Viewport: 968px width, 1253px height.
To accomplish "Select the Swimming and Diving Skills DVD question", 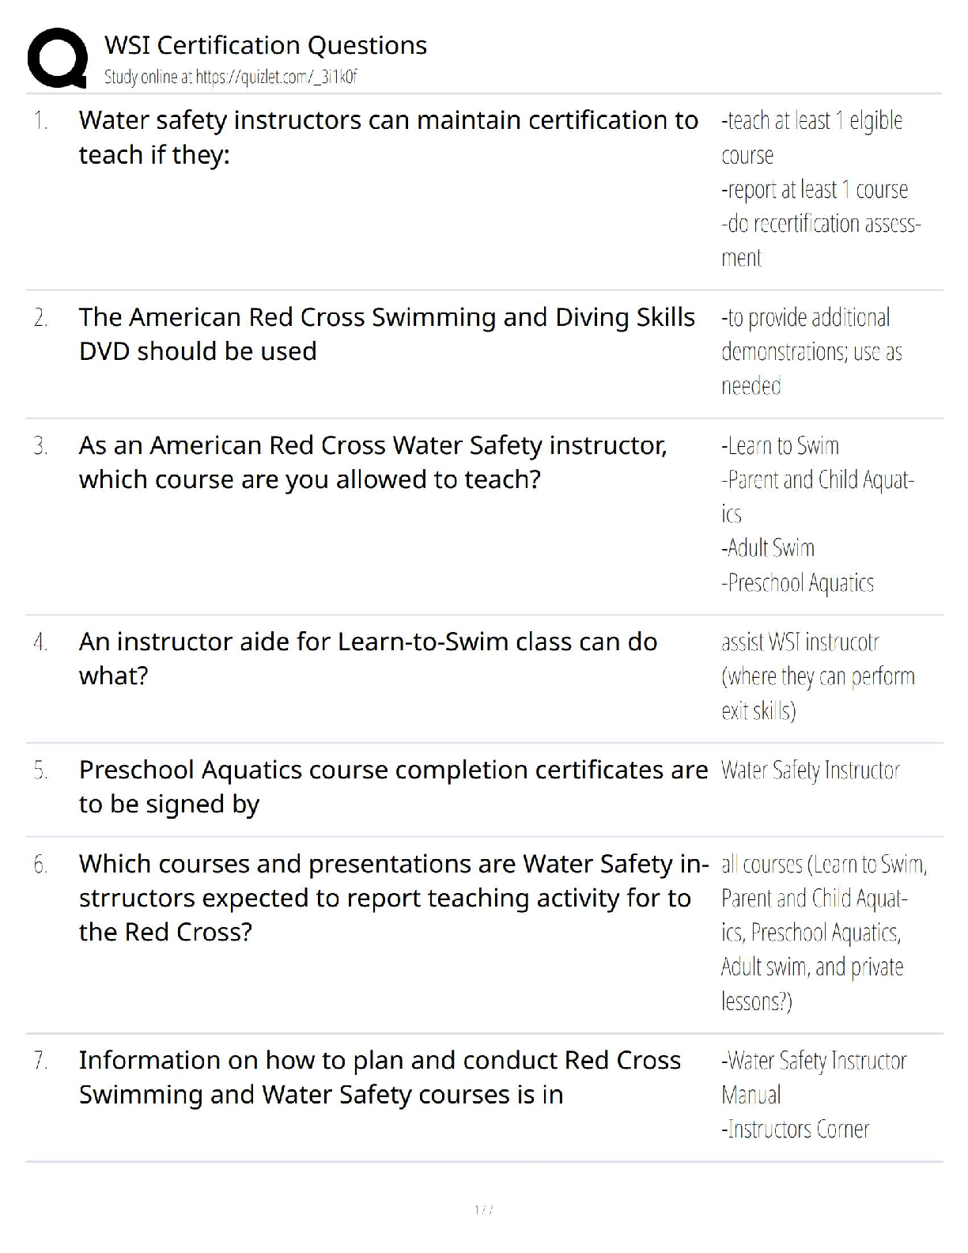I will tap(387, 334).
